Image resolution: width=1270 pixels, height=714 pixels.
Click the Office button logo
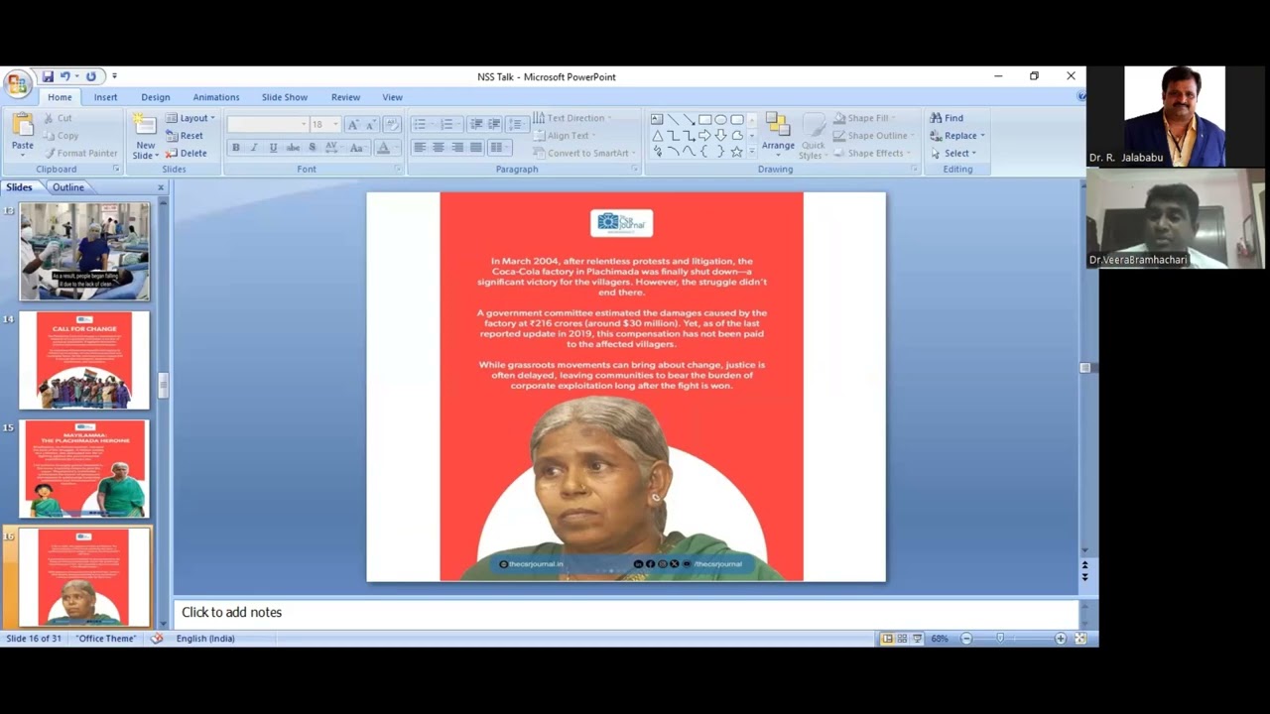(x=17, y=83)
